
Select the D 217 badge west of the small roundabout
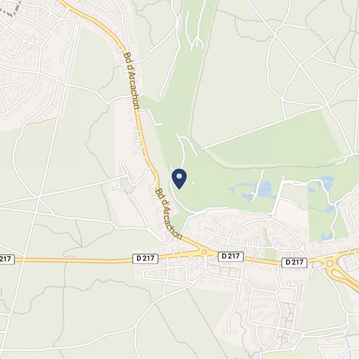146,258
